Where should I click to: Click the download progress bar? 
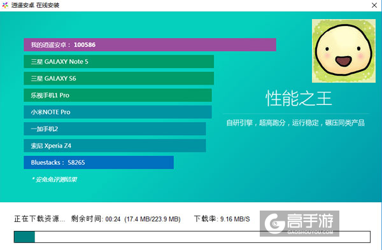click(x=192, y=237)
